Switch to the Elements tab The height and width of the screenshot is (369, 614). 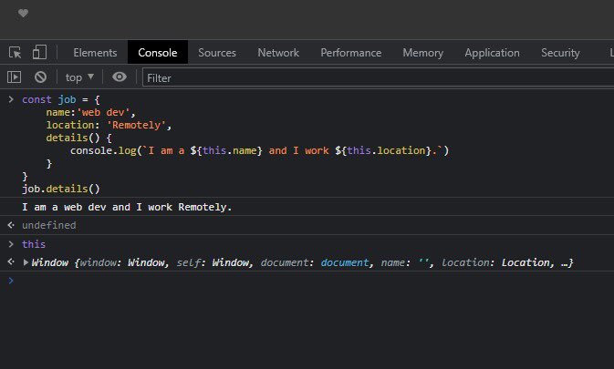95,52
